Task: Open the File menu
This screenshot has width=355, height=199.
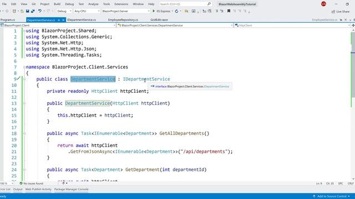Action: tap(4, 4)
